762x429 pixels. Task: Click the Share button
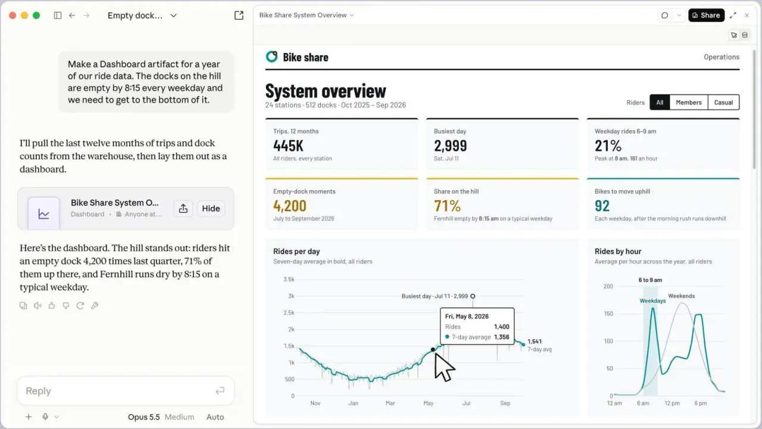(x=706, y=15)
